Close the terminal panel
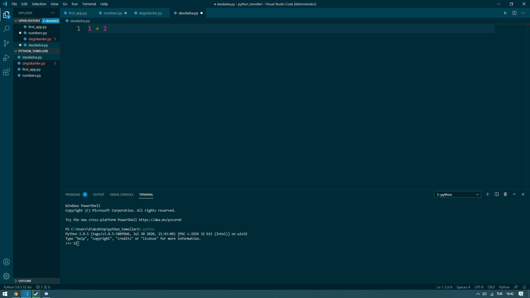Screen dimensions: 530x298 click(523, 194)
